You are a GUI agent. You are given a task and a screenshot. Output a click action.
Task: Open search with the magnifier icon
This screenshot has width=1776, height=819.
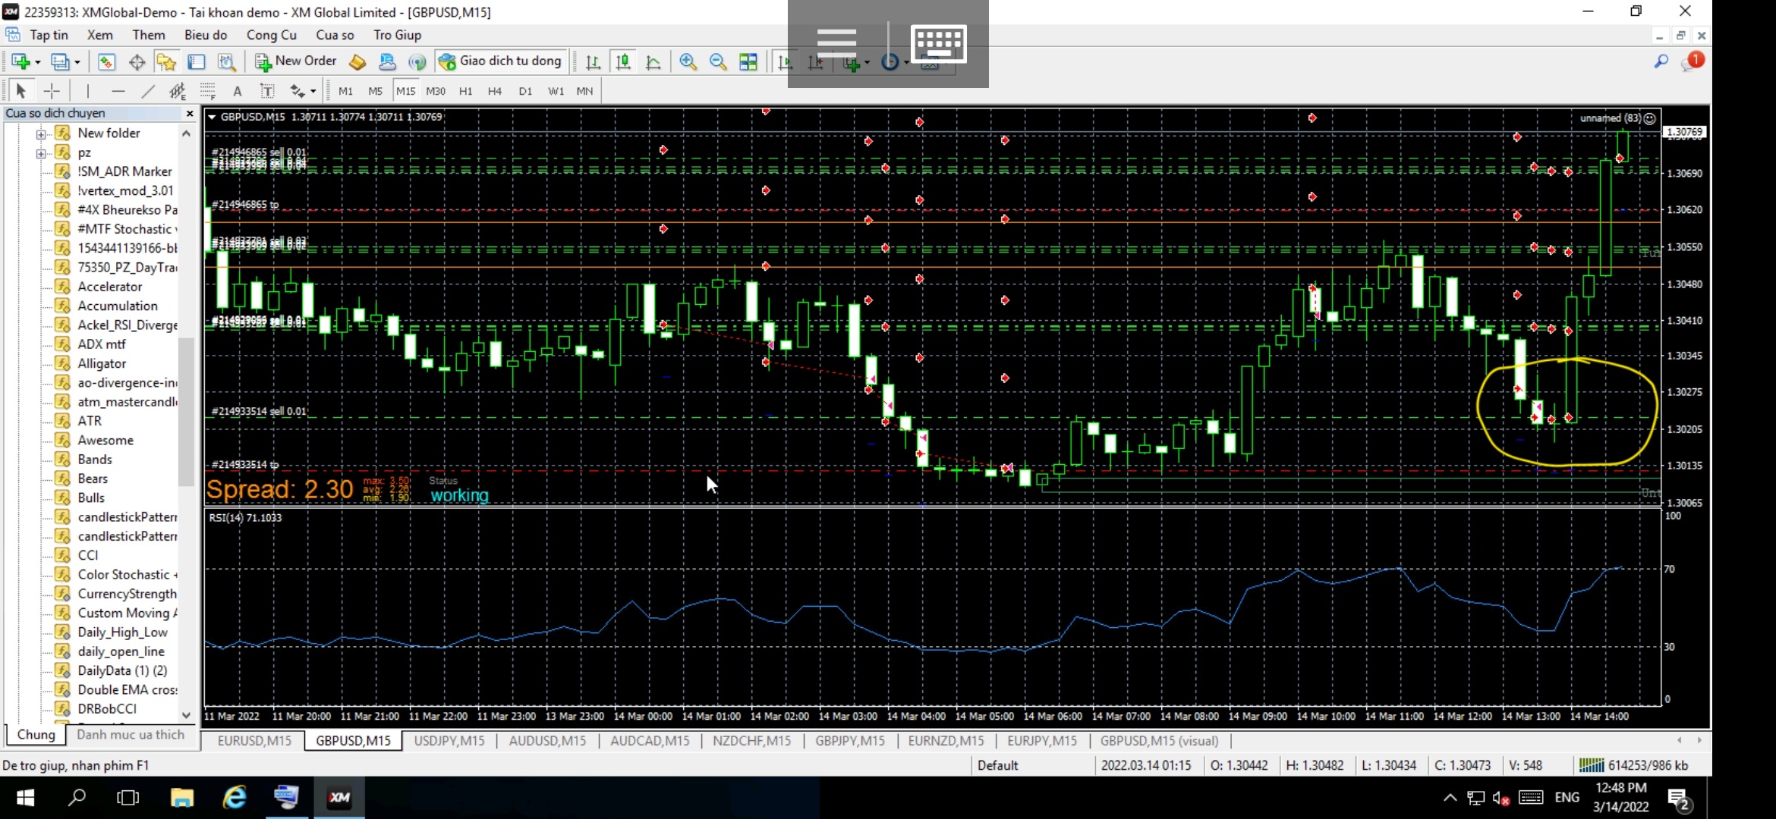pyautogui.click(x=1661, y=61)
